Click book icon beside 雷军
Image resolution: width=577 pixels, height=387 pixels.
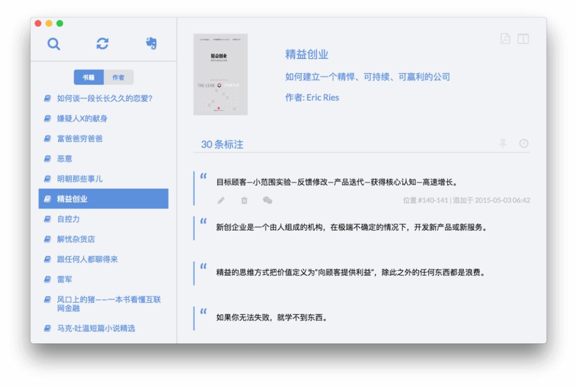[48, 280]
